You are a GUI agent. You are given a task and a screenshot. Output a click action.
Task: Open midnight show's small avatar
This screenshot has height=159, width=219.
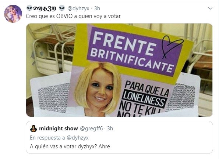33,129
